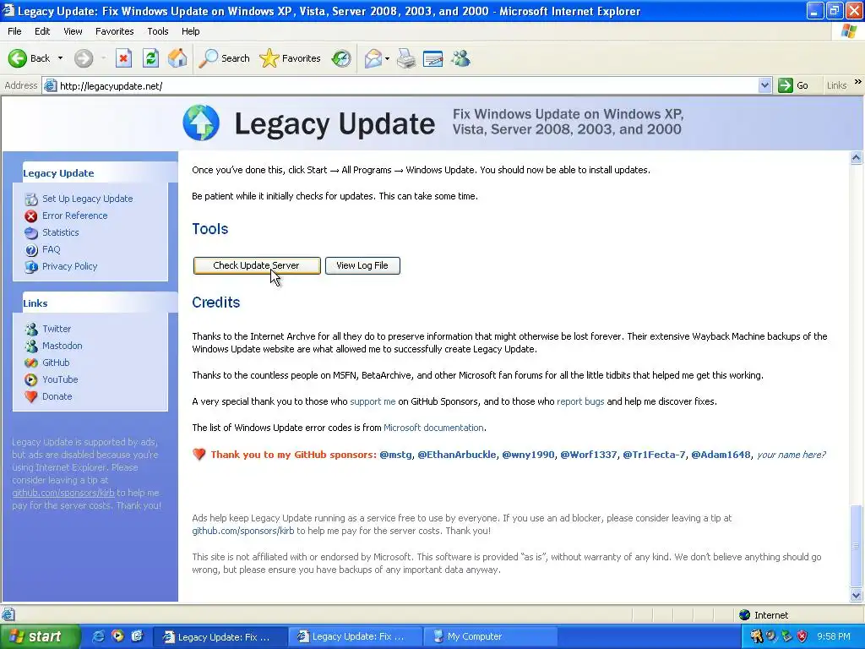Click the red security shield tray icon

click(x=802, y=636)
